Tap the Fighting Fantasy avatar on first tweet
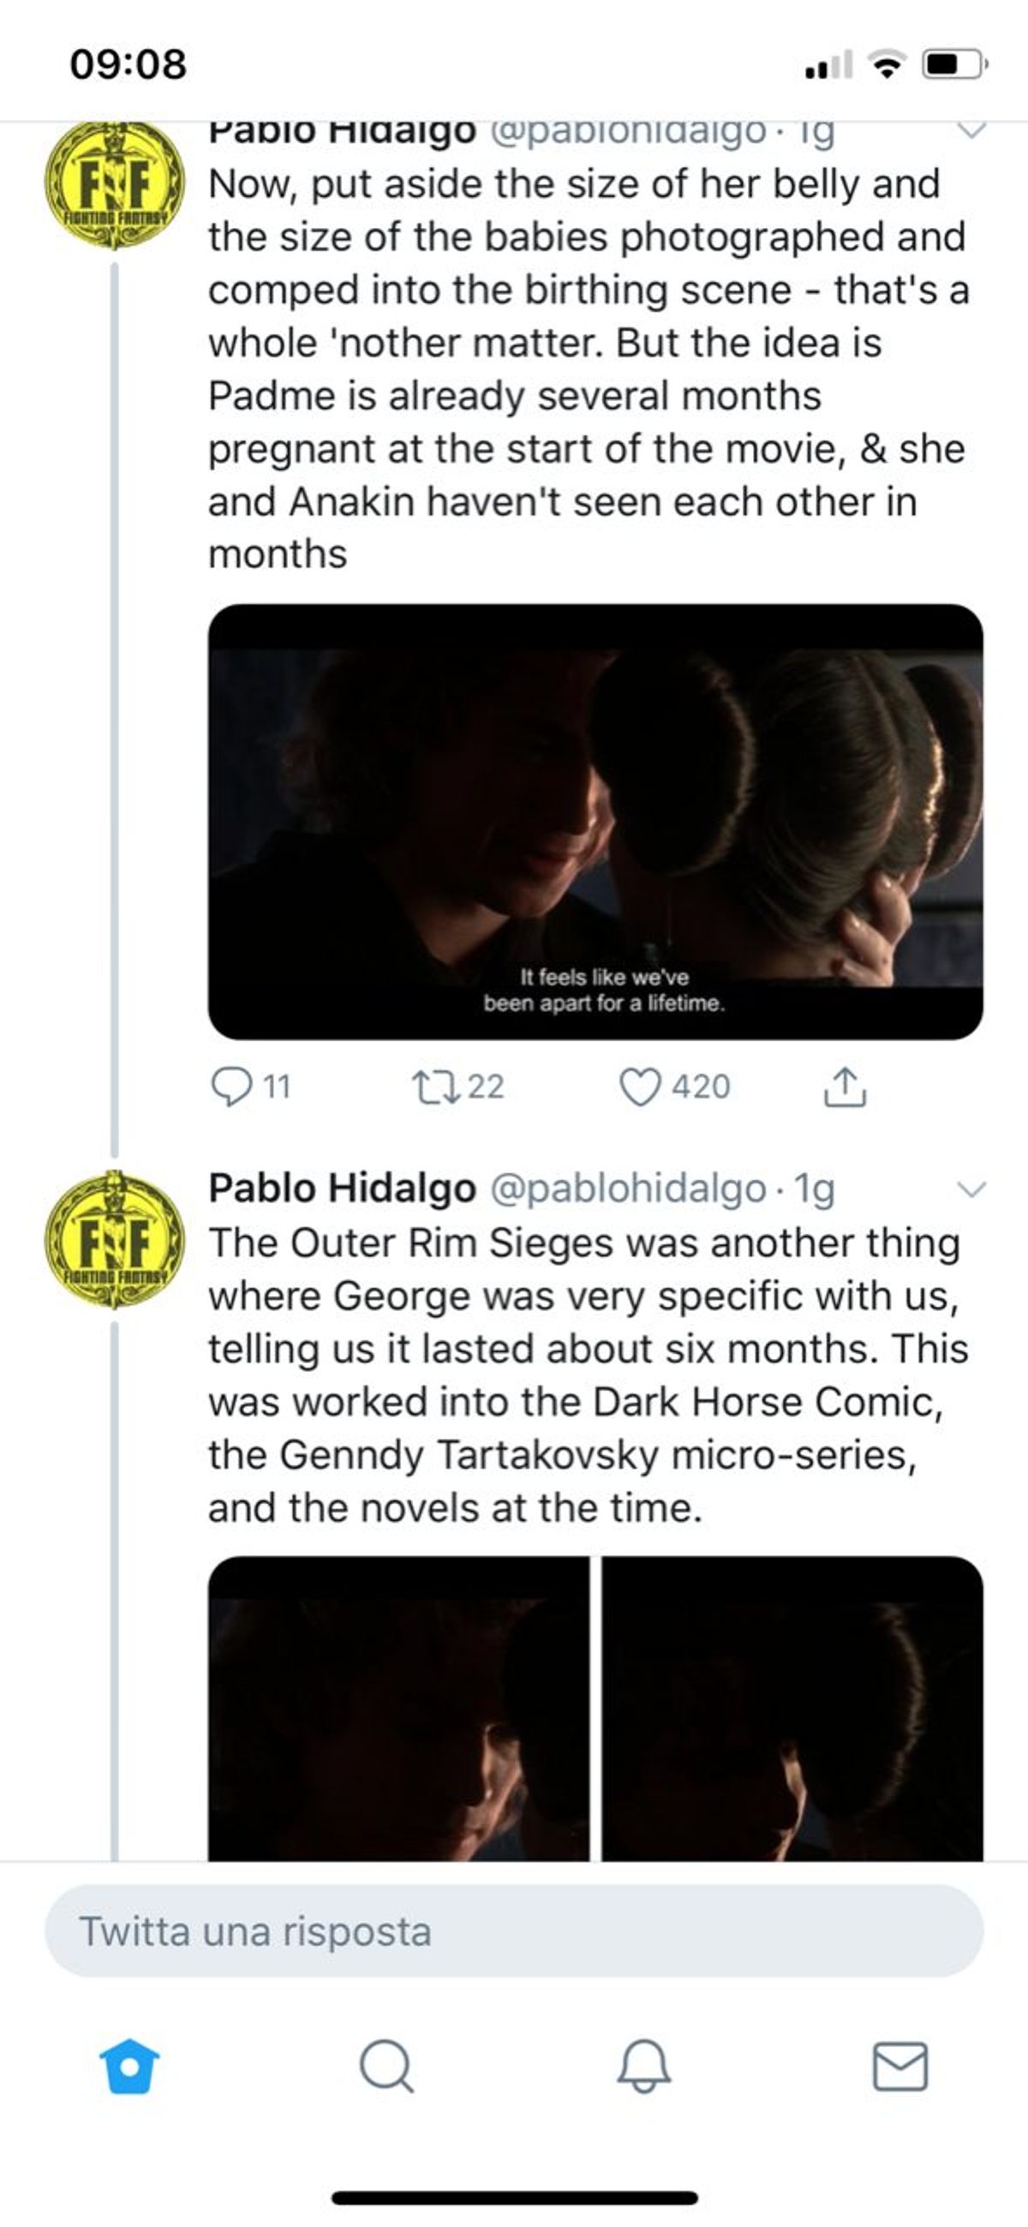 pos(114,185)
